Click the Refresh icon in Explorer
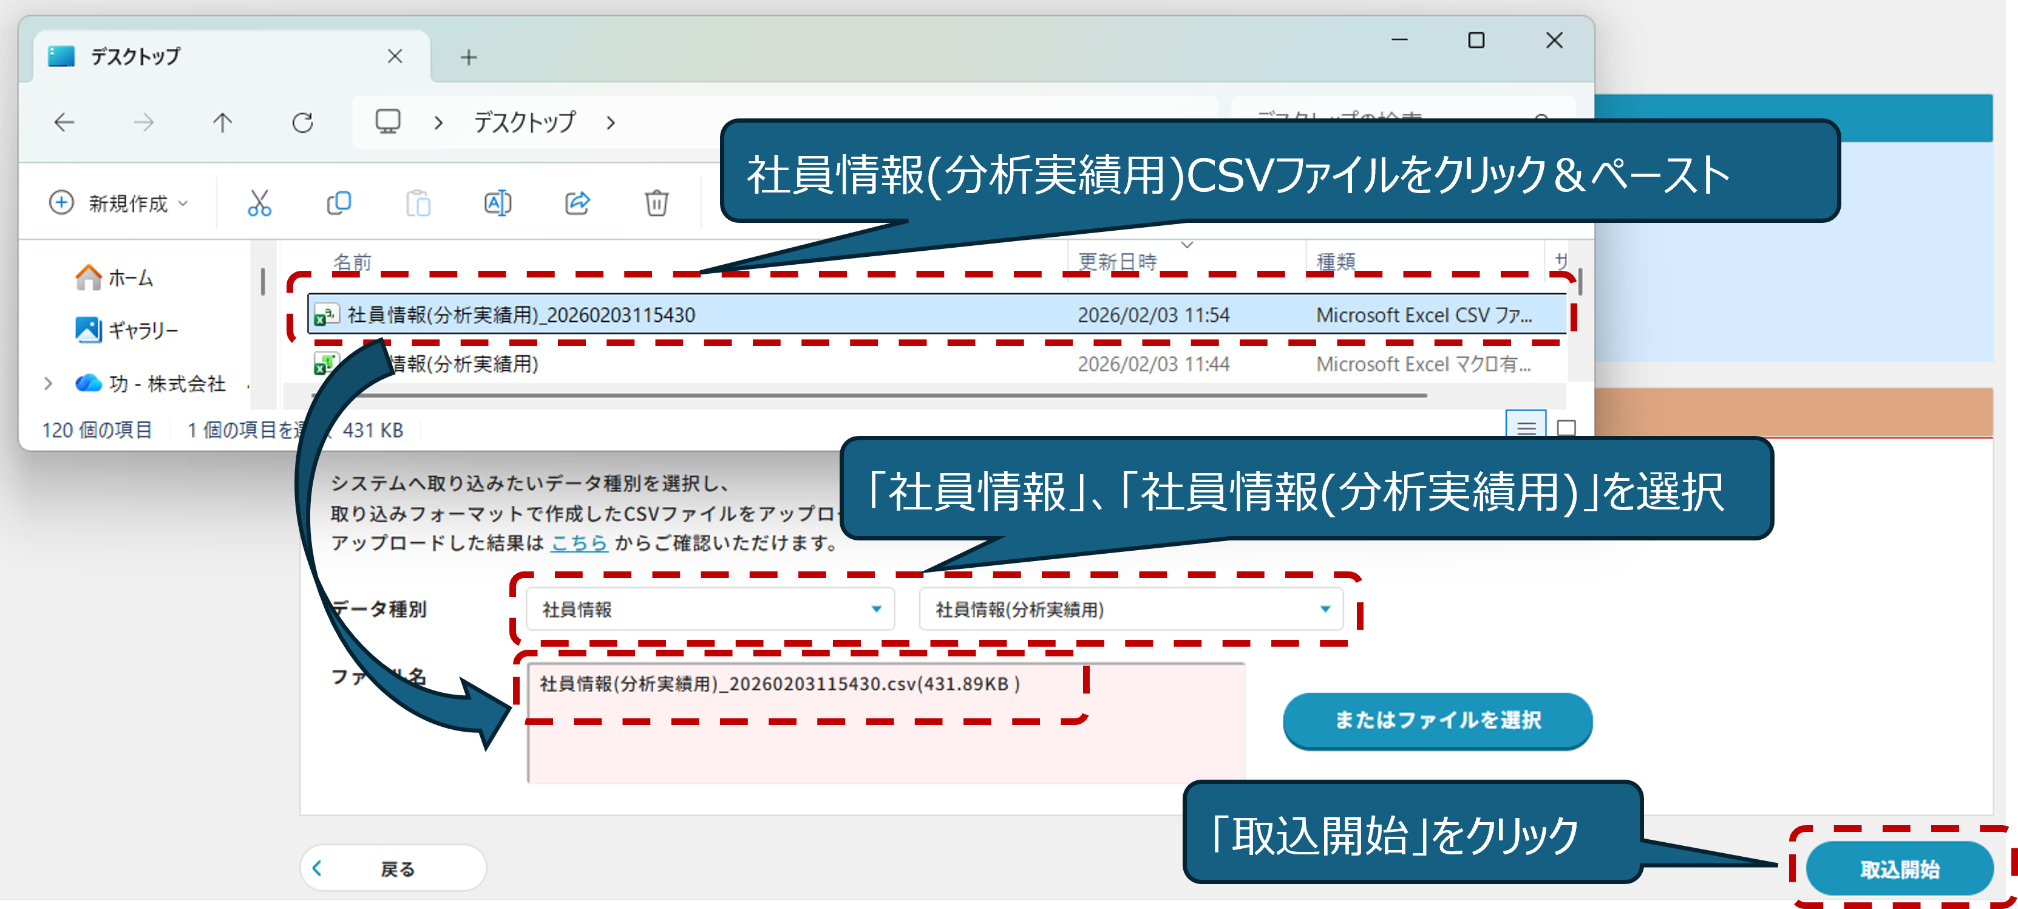 (x=302, y=122)
